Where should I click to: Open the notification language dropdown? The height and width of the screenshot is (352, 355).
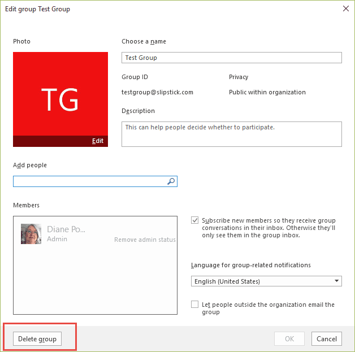(266, 281)
